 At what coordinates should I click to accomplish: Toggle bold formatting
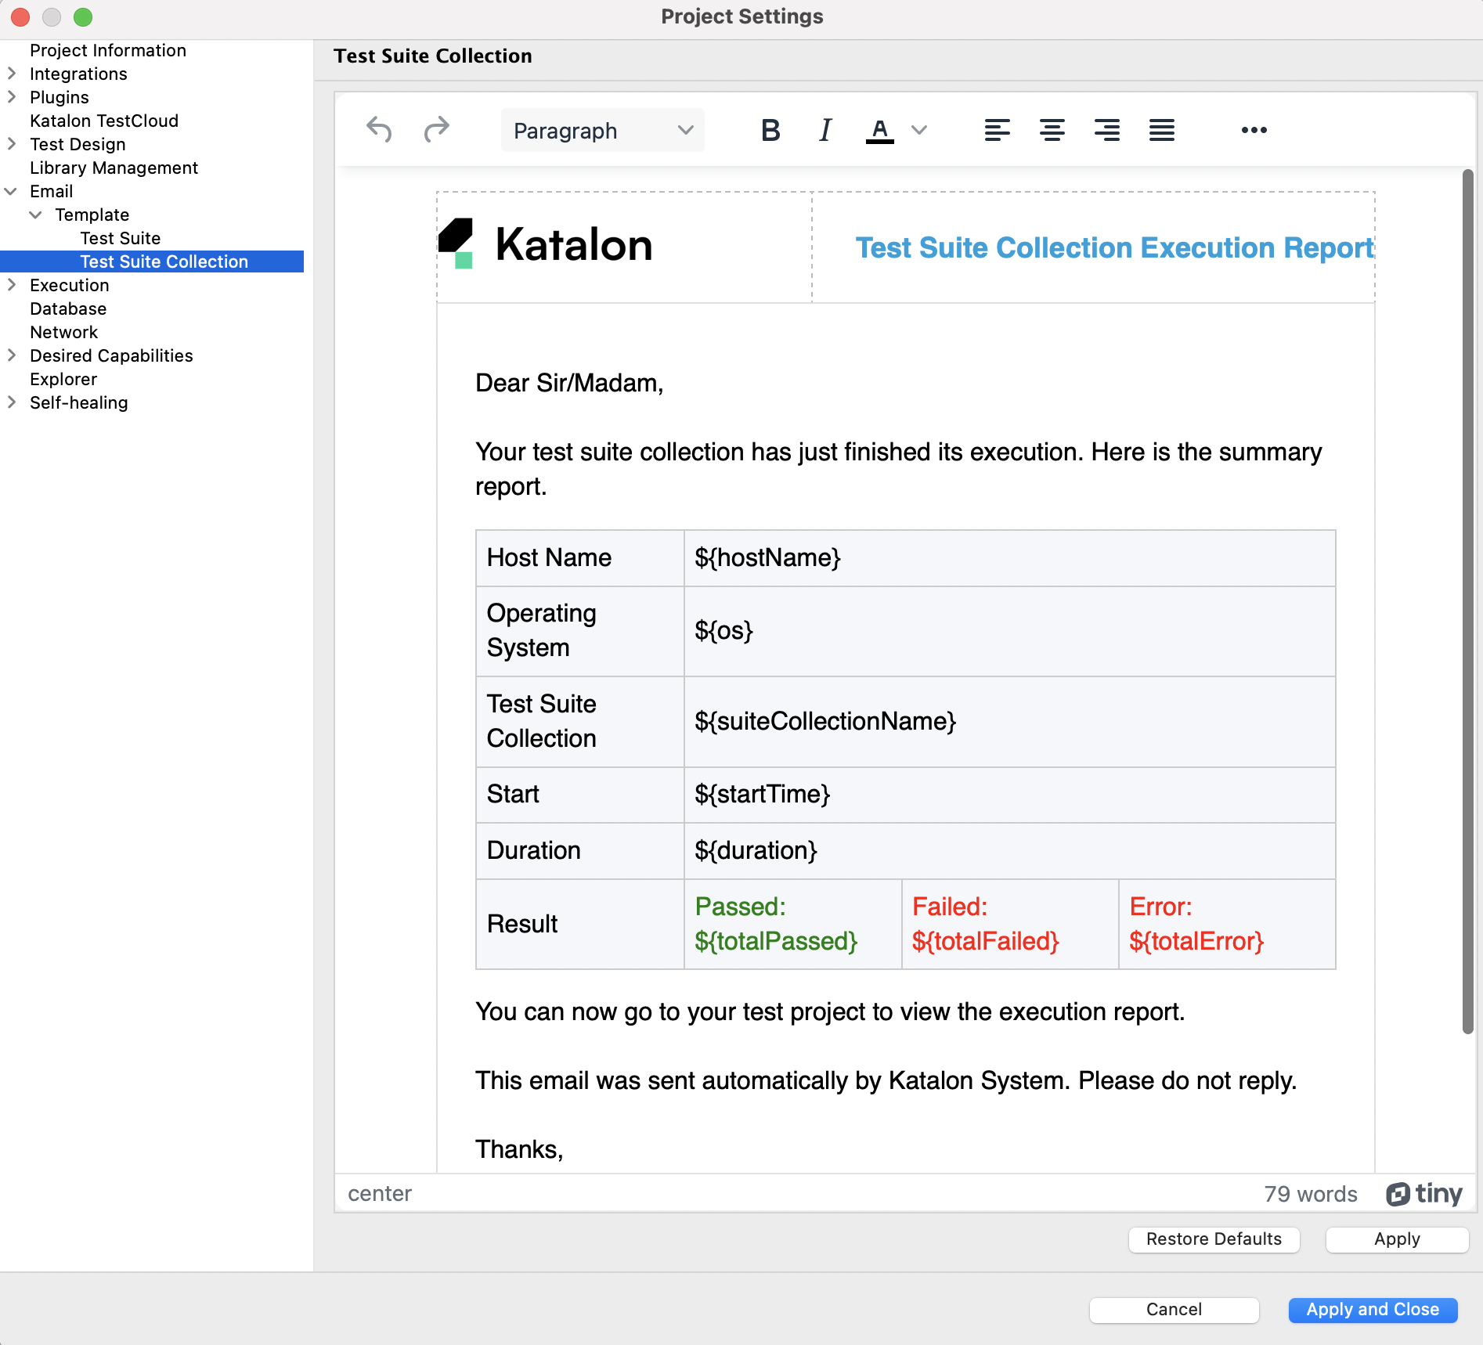[x=770, y=130]
